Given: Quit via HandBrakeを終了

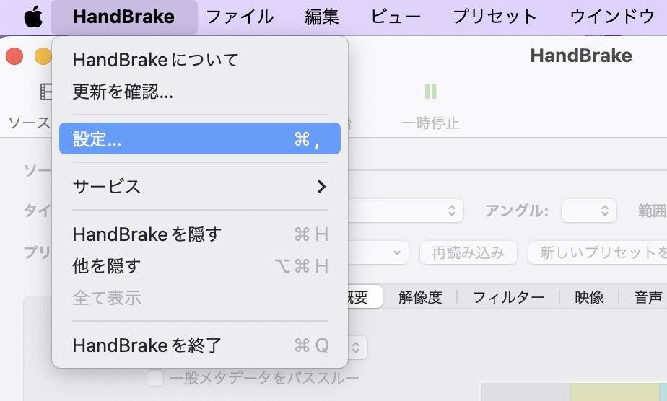Looking at the screenshot, I should 147,345.
